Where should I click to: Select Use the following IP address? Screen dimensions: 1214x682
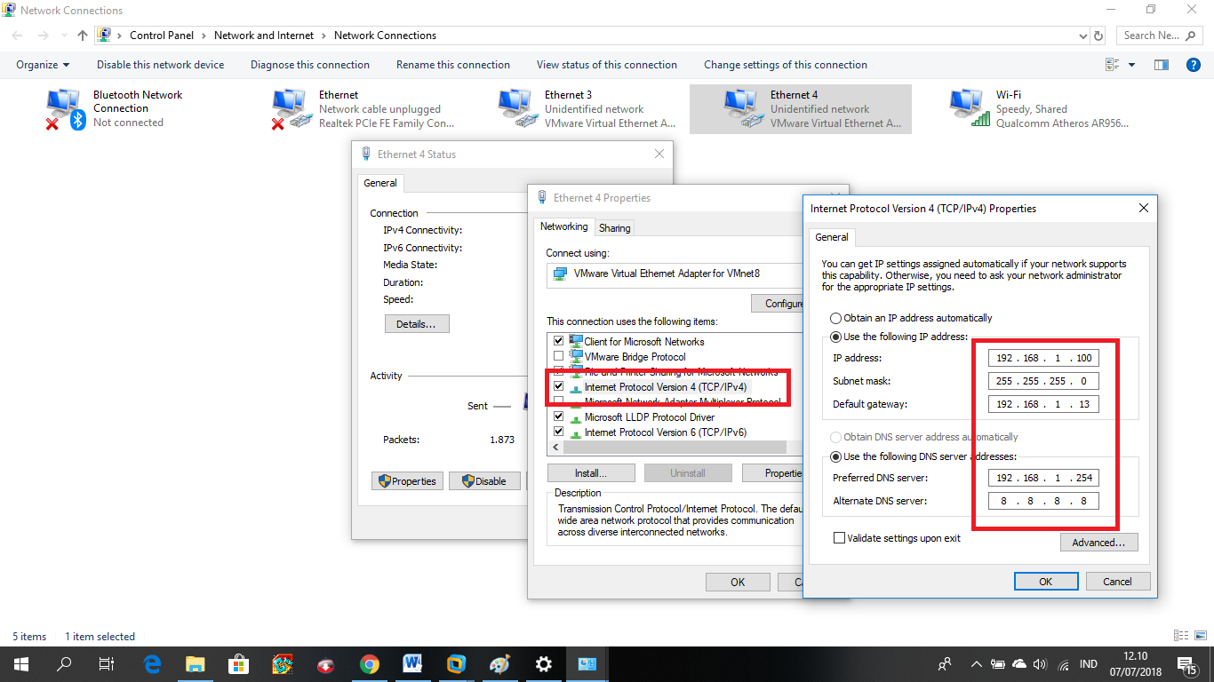point(835,337)
